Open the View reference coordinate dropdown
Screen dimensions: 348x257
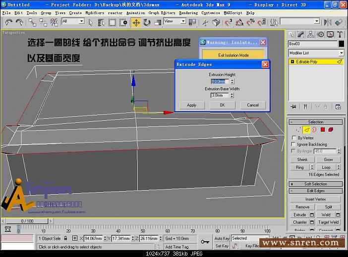click(174, 21)
